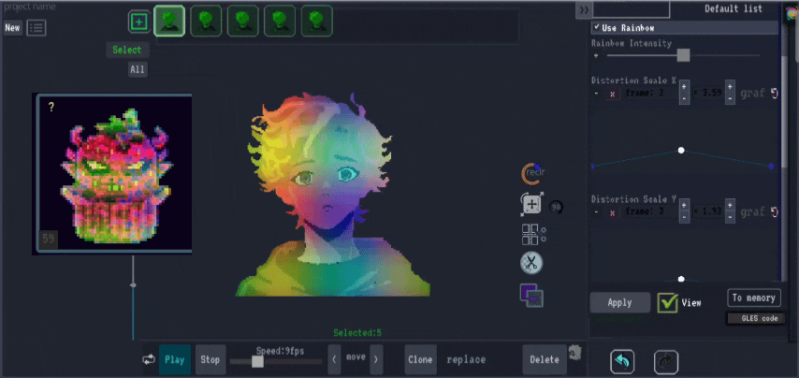Select the first frame thumbnail
Viewport: 799px width, 378px height.
tap(169, 21)
